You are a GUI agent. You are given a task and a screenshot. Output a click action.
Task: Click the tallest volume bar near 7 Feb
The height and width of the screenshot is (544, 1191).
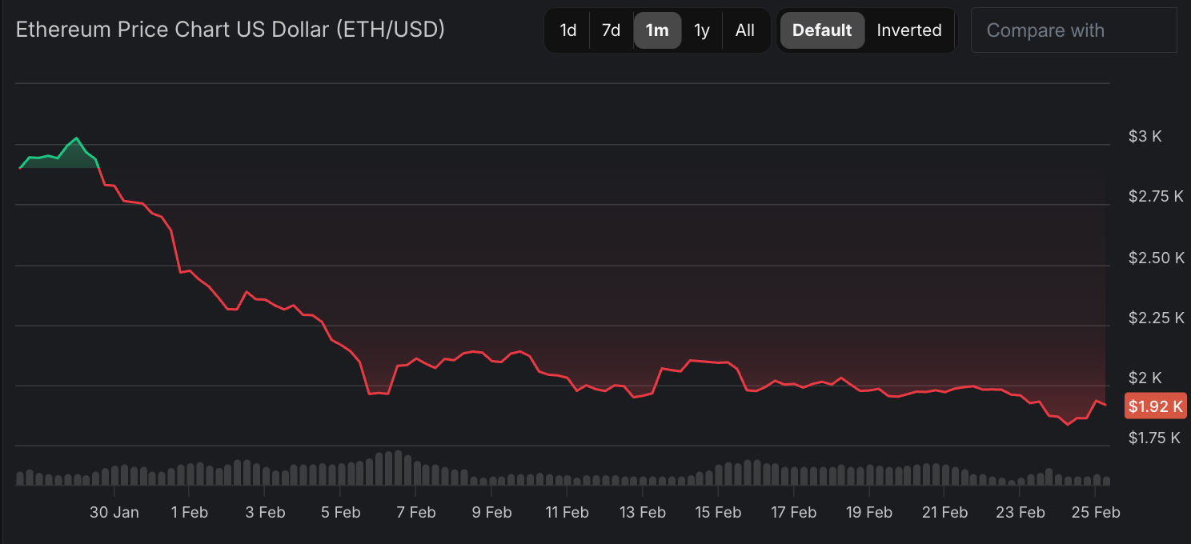click(398, 468)
